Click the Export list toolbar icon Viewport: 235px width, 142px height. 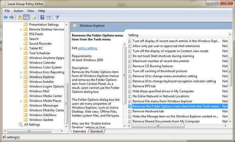[x=34, y=18]
